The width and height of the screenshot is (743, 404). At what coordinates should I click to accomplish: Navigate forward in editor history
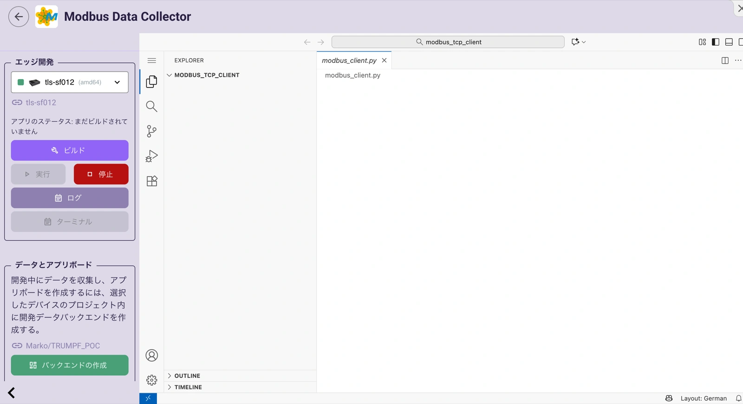(x=320, y=42)
